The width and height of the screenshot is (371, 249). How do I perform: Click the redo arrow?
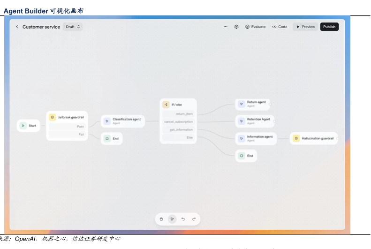pyautogui.click(x=194, y=219)
